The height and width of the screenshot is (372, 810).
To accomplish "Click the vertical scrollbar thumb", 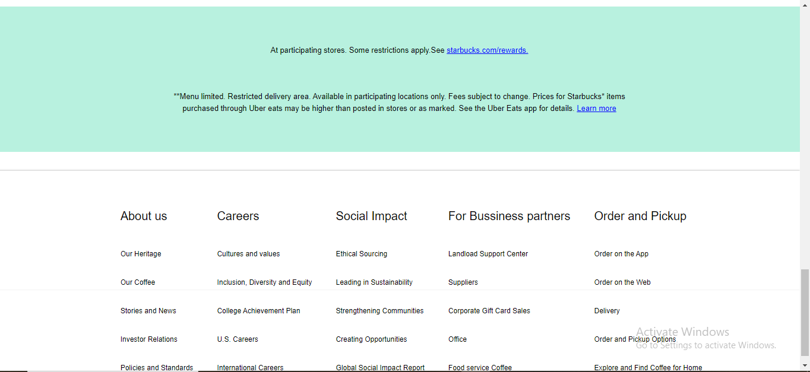I will pos(805,312).
